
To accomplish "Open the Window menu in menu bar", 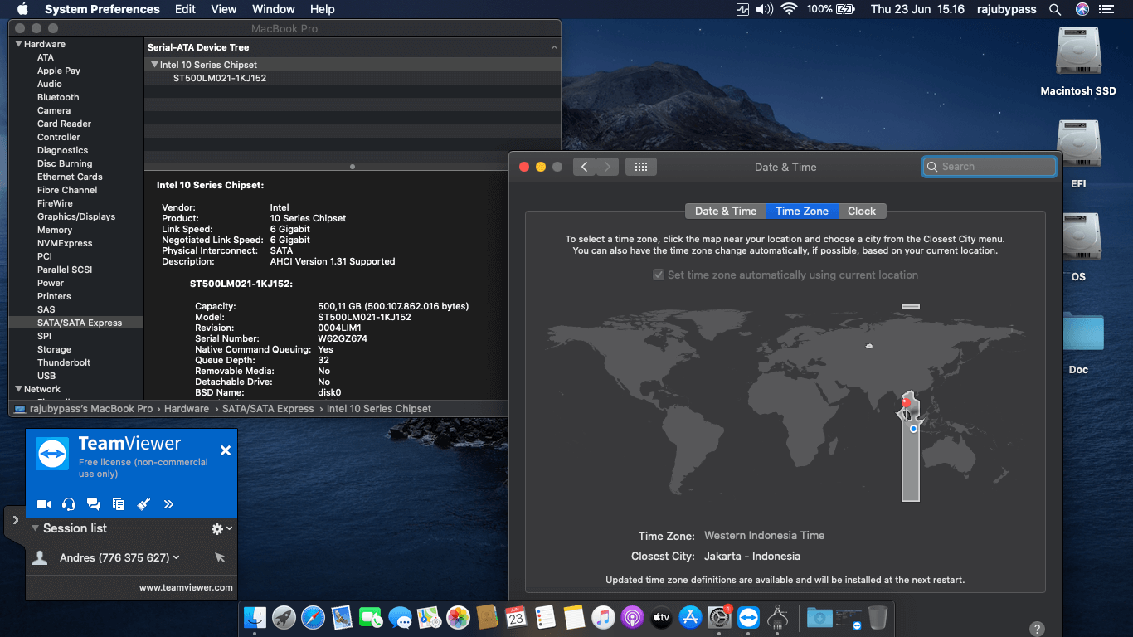I will click(x=273, y=9).
